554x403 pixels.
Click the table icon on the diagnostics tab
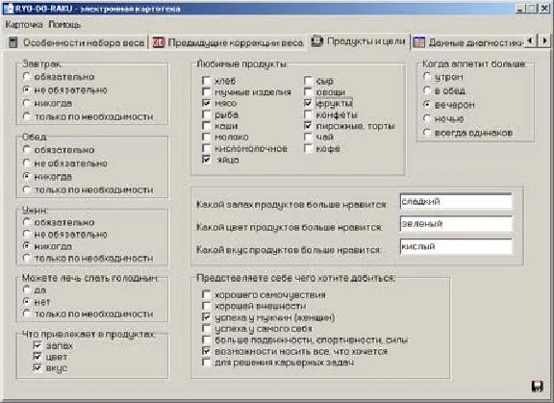419,42
